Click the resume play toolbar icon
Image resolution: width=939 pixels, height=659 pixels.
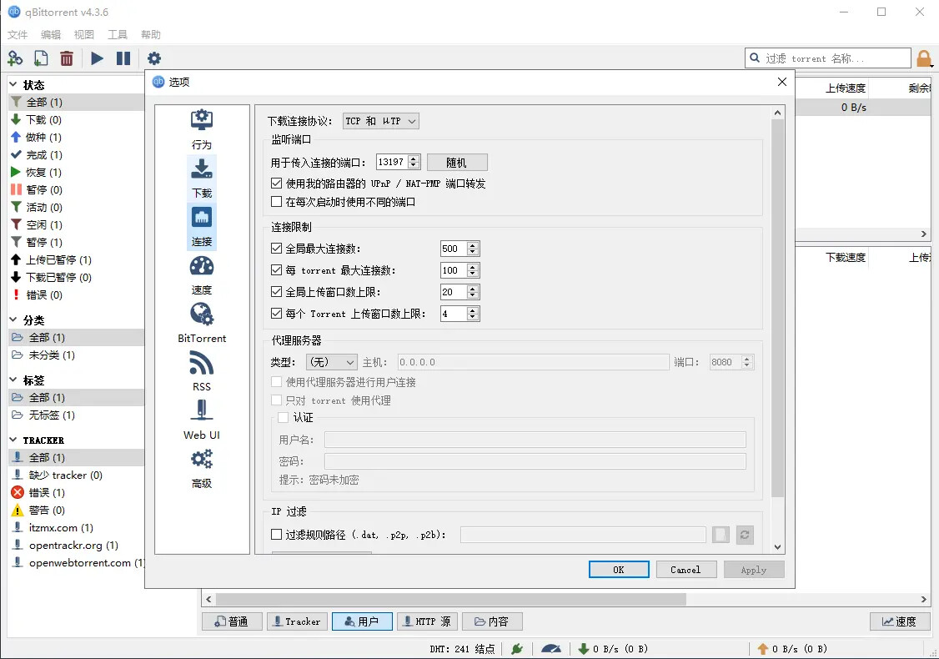[x=97, y=58]
